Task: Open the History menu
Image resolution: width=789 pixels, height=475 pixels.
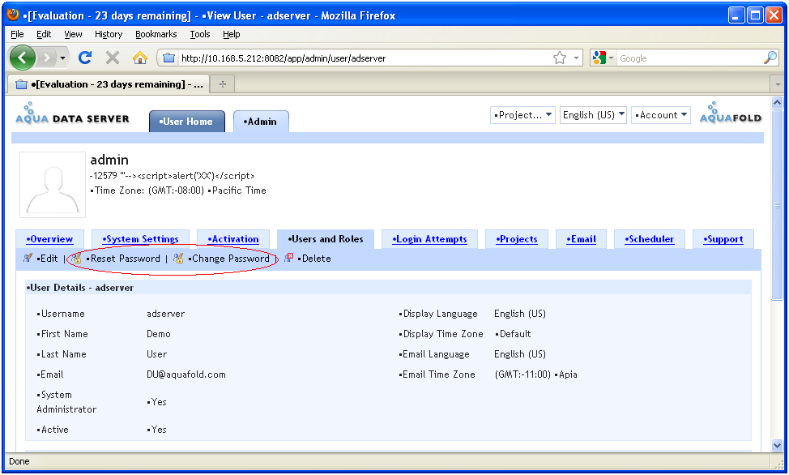Action: (109, 34)
